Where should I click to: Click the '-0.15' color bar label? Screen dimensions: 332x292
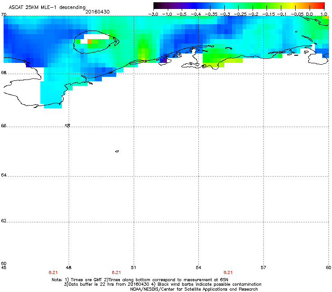[268, 14]
